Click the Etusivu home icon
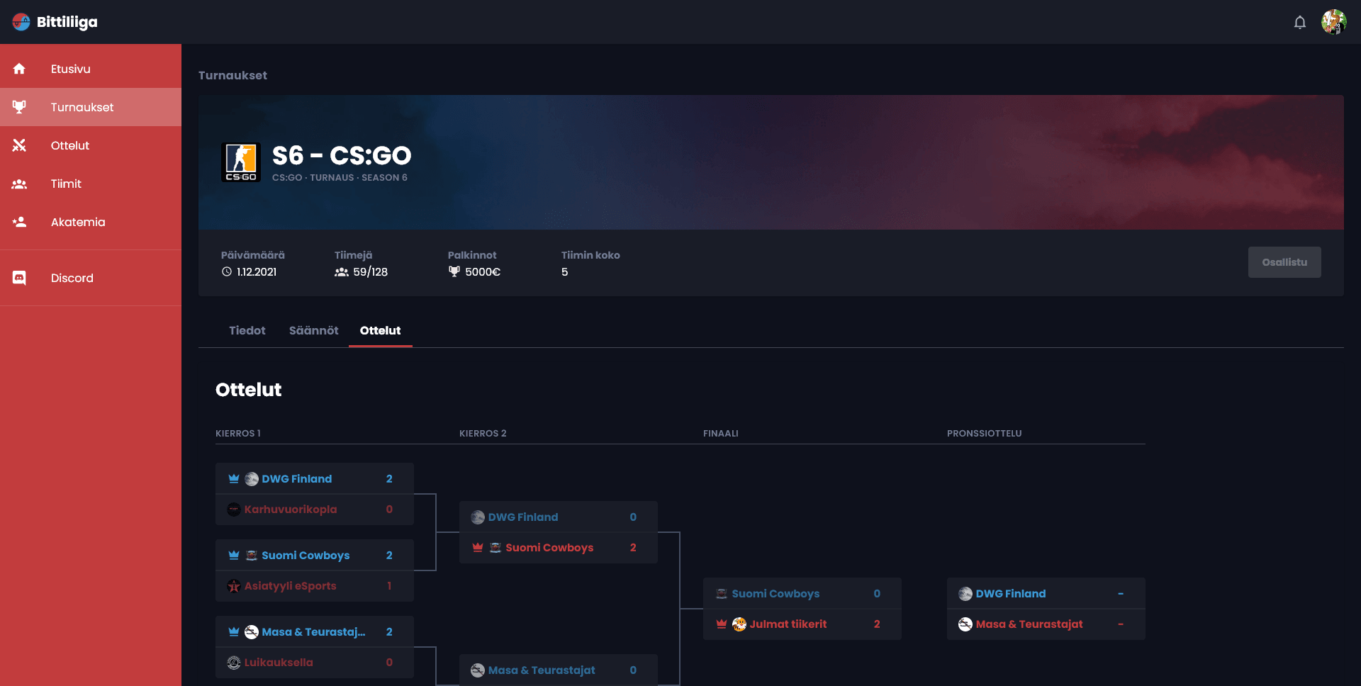 click(x=19, y=69)
